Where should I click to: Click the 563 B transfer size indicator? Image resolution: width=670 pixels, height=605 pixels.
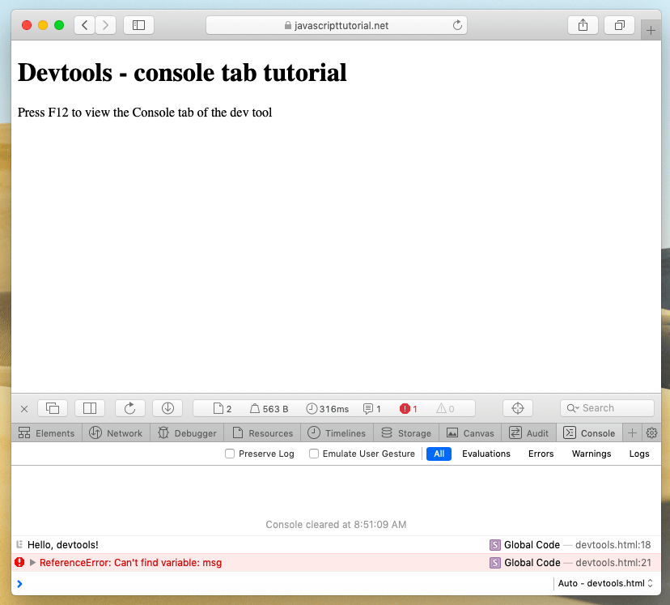click(x=269, y=409)
